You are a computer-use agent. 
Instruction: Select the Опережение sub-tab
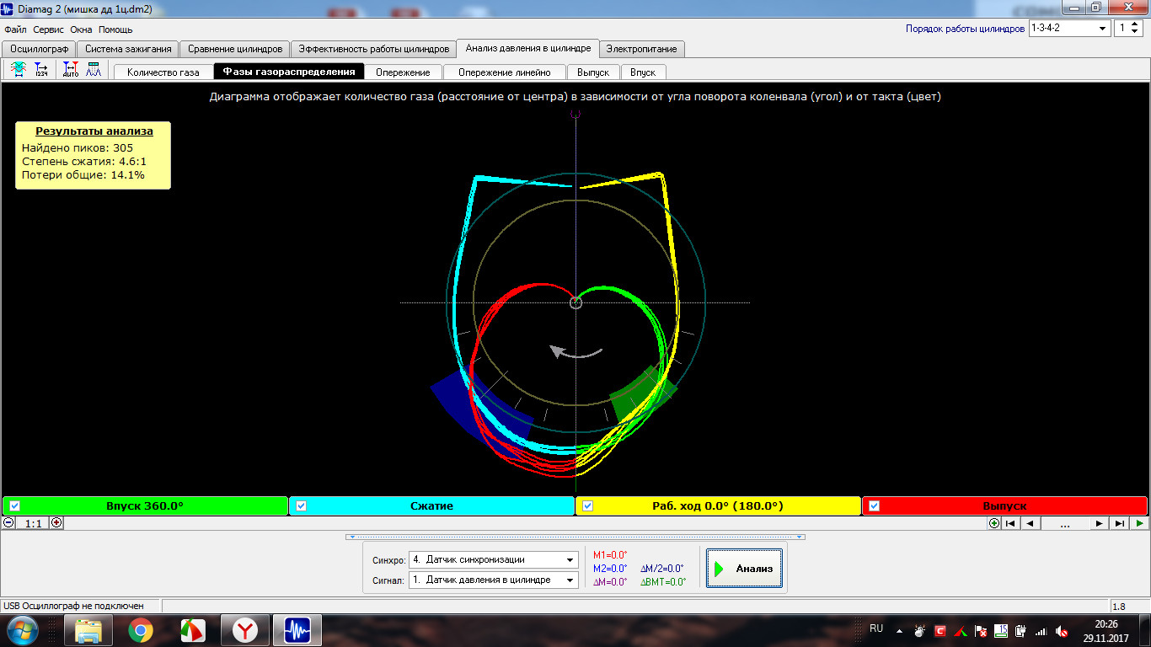coord(403,72)
